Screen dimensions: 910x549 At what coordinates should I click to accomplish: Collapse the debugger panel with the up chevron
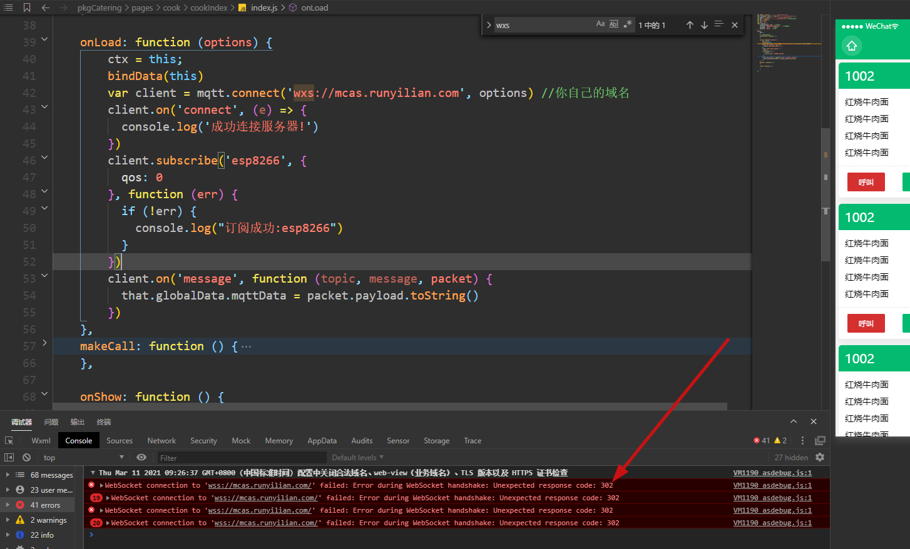[794, 421]
